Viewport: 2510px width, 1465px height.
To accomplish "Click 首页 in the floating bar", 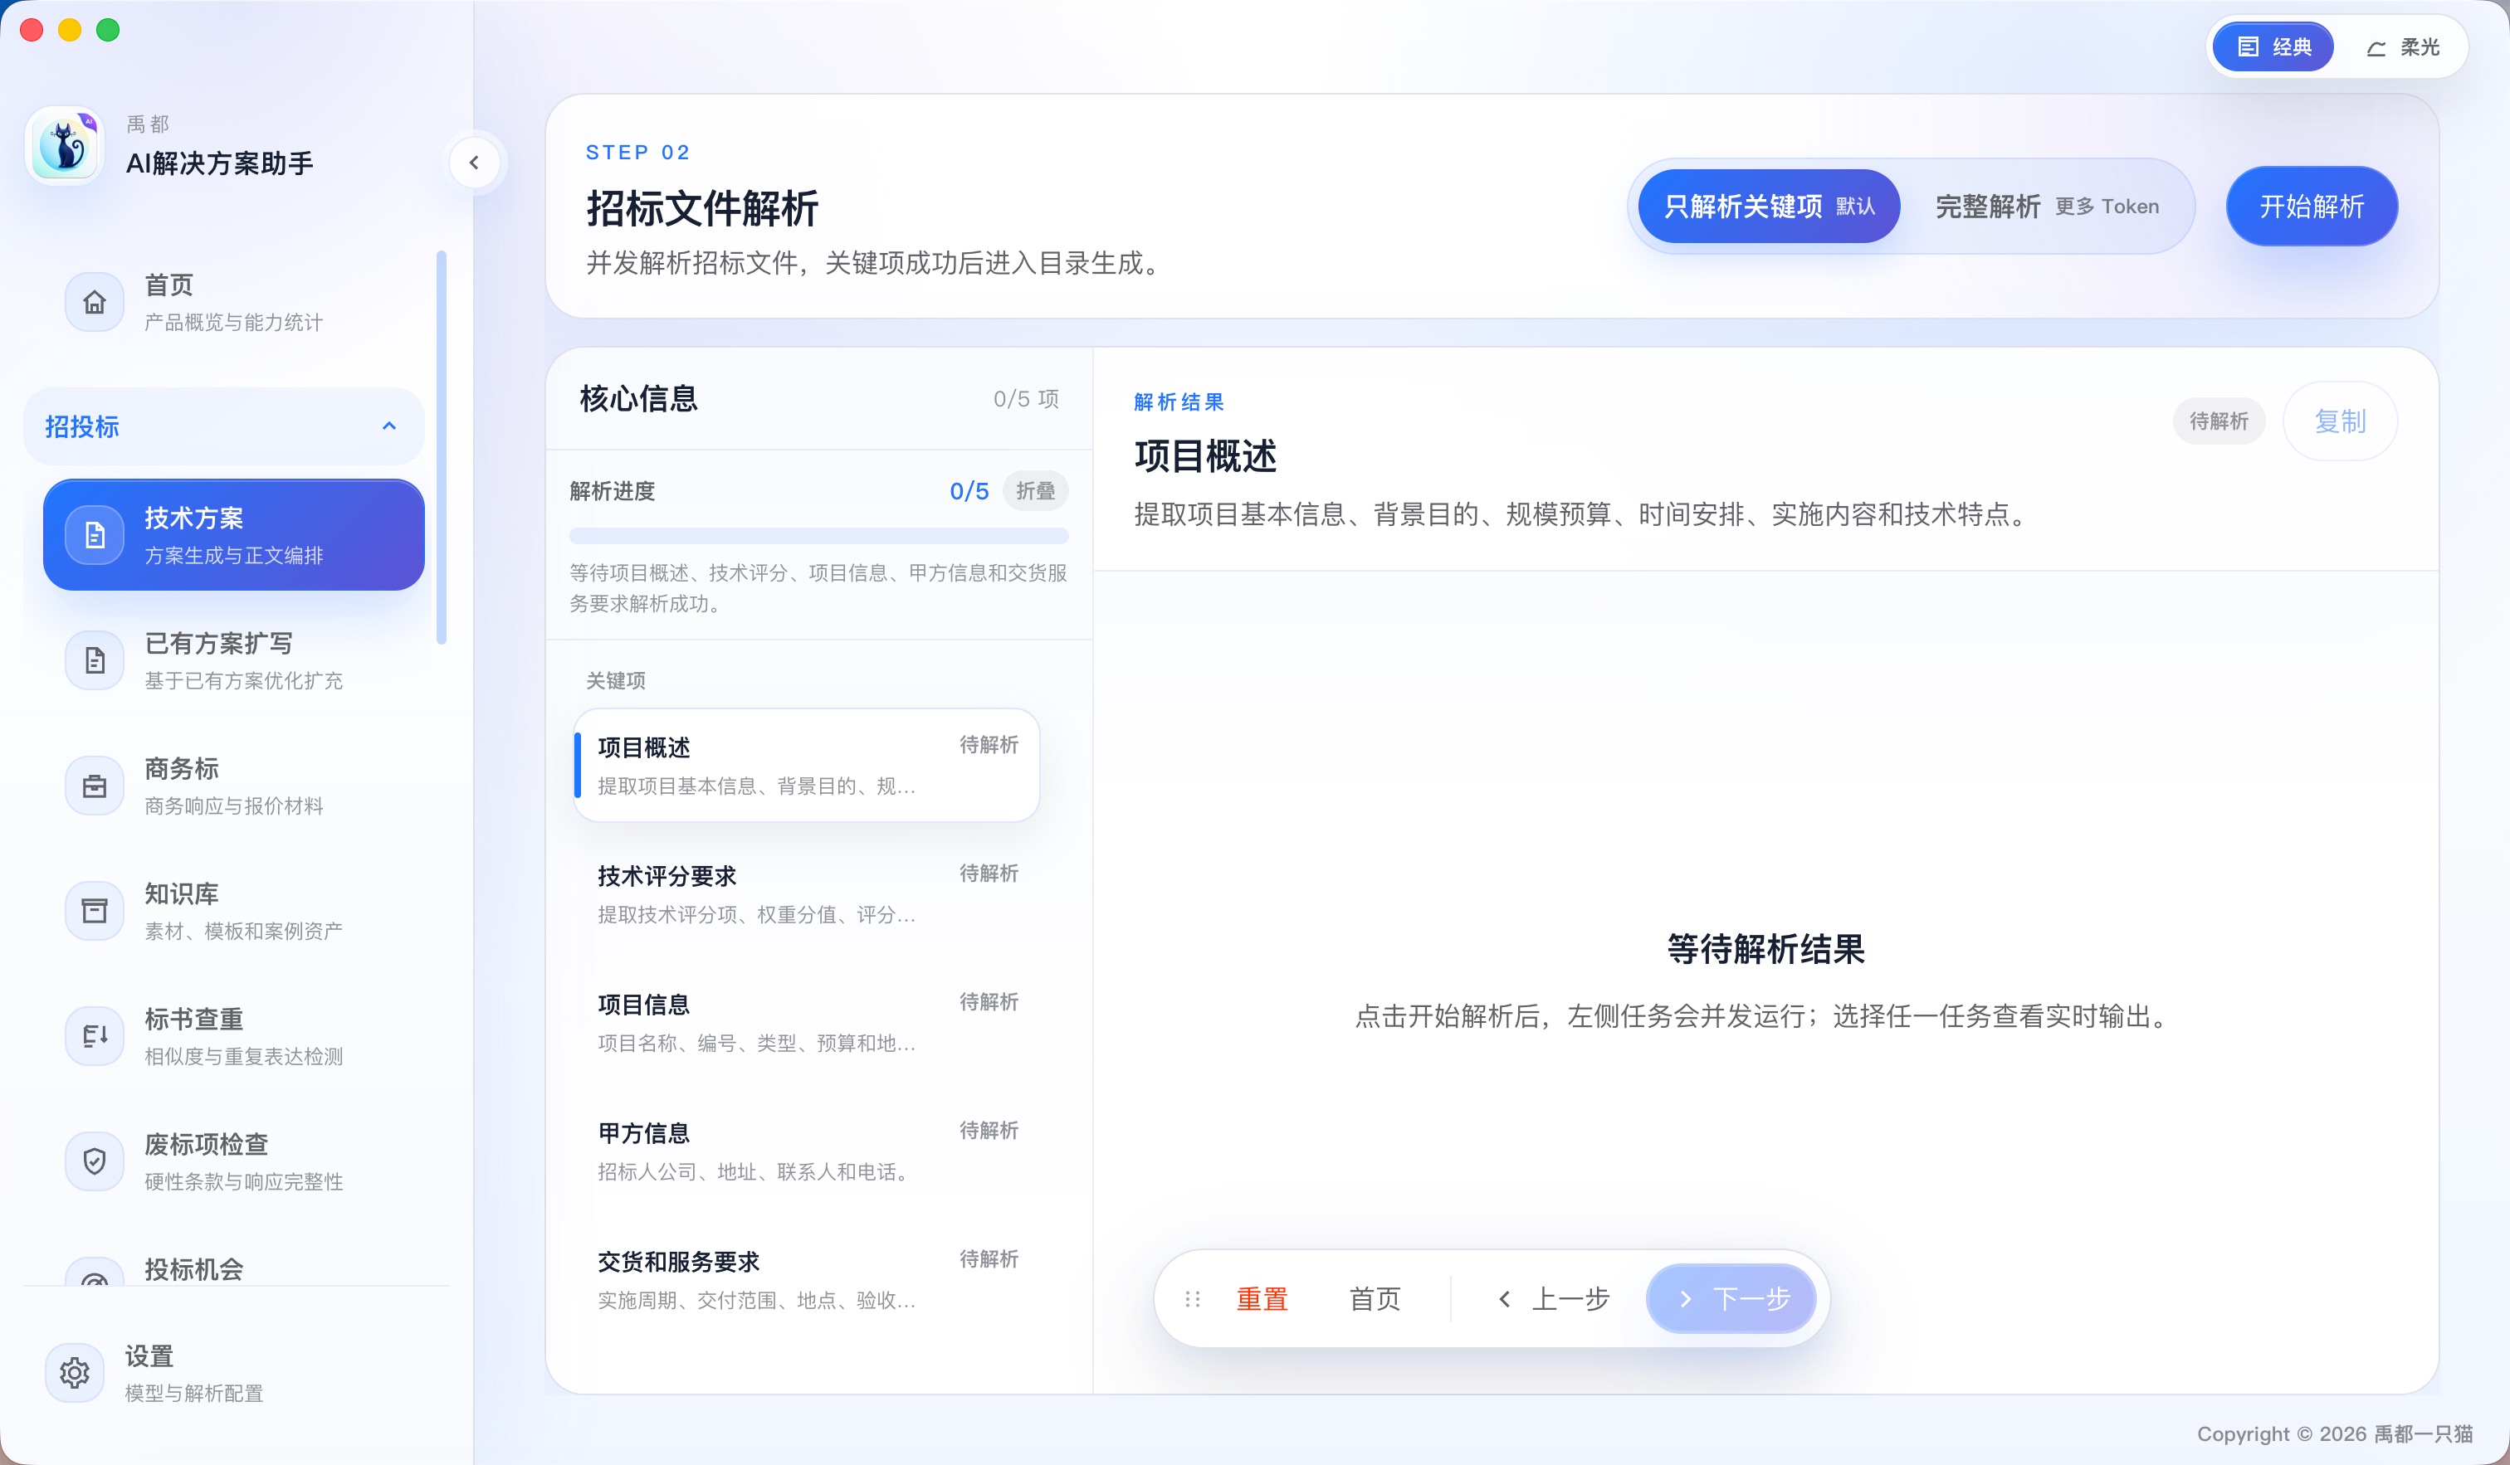I will click(x=1375, y=1299).
